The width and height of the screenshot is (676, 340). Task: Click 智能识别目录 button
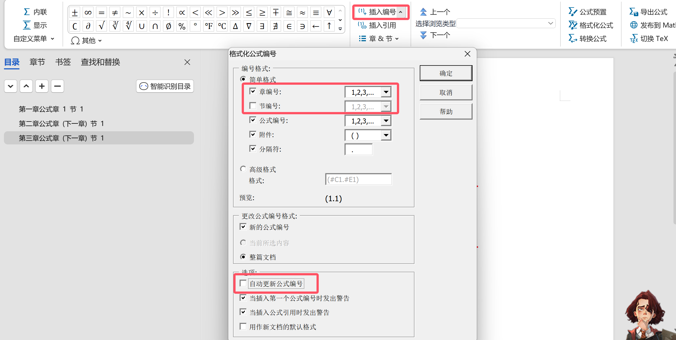(x=165, y=86)
